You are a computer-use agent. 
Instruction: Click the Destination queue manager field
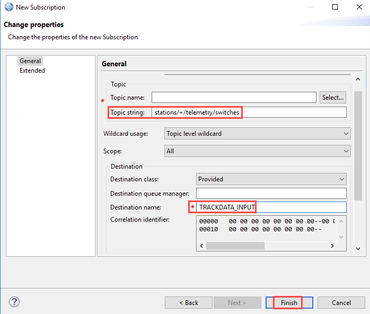(x=271, y=194)
